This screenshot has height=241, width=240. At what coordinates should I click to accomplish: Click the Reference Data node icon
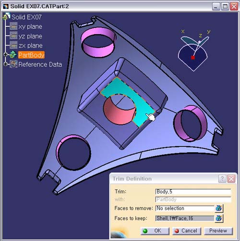(x=13, y=64)
